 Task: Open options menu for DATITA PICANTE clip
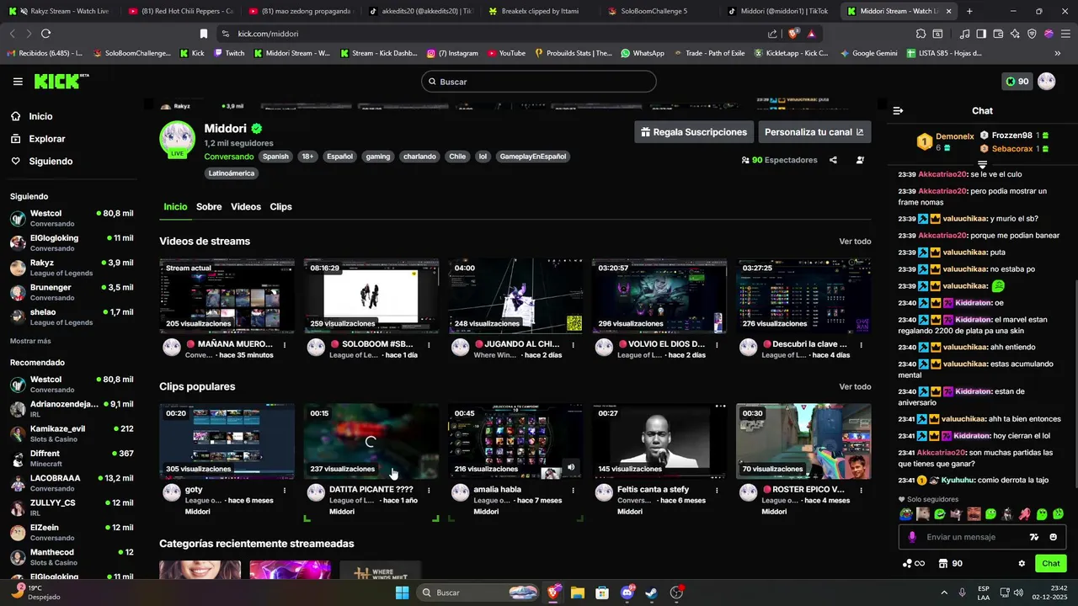pyautogui.click(x=429, y=490)
